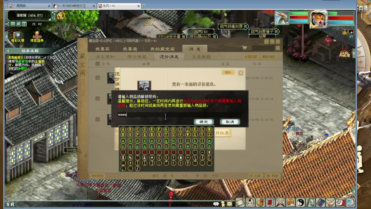Tap the @ symbol virtual key
Image resolution: width=371 pixels, height=209 pixels.
click(181, 158)
